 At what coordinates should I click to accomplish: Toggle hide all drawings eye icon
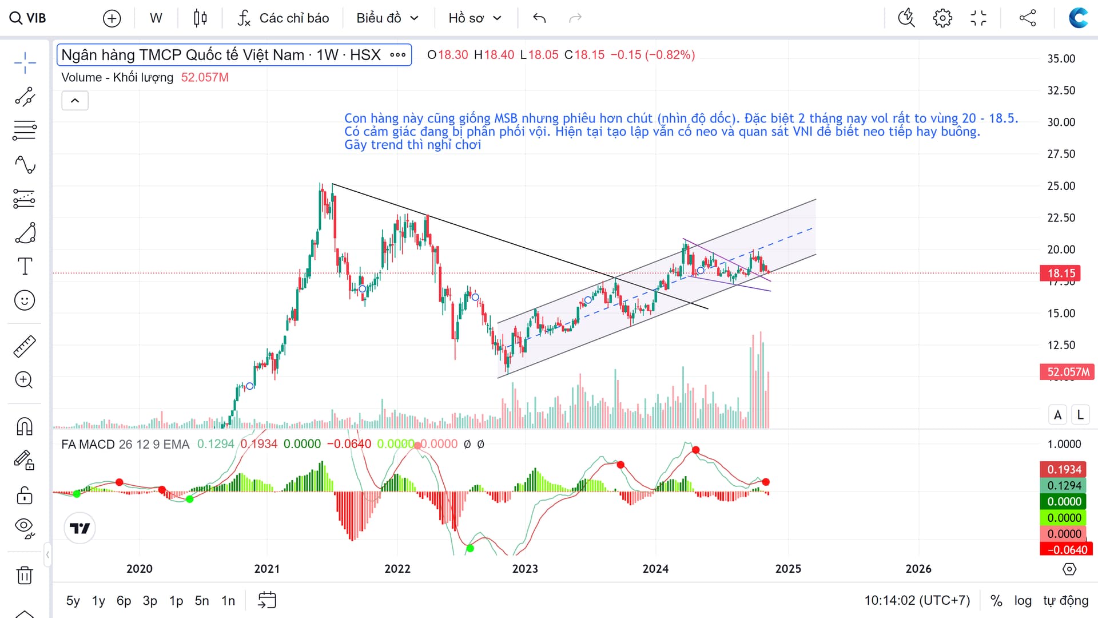(25, 527)
